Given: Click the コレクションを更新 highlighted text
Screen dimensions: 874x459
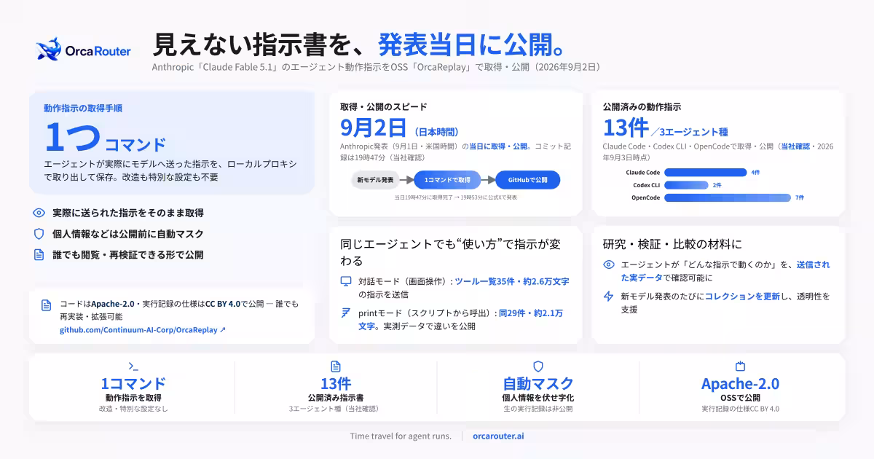Looking at the screenshot, I should tap(742, 297).
